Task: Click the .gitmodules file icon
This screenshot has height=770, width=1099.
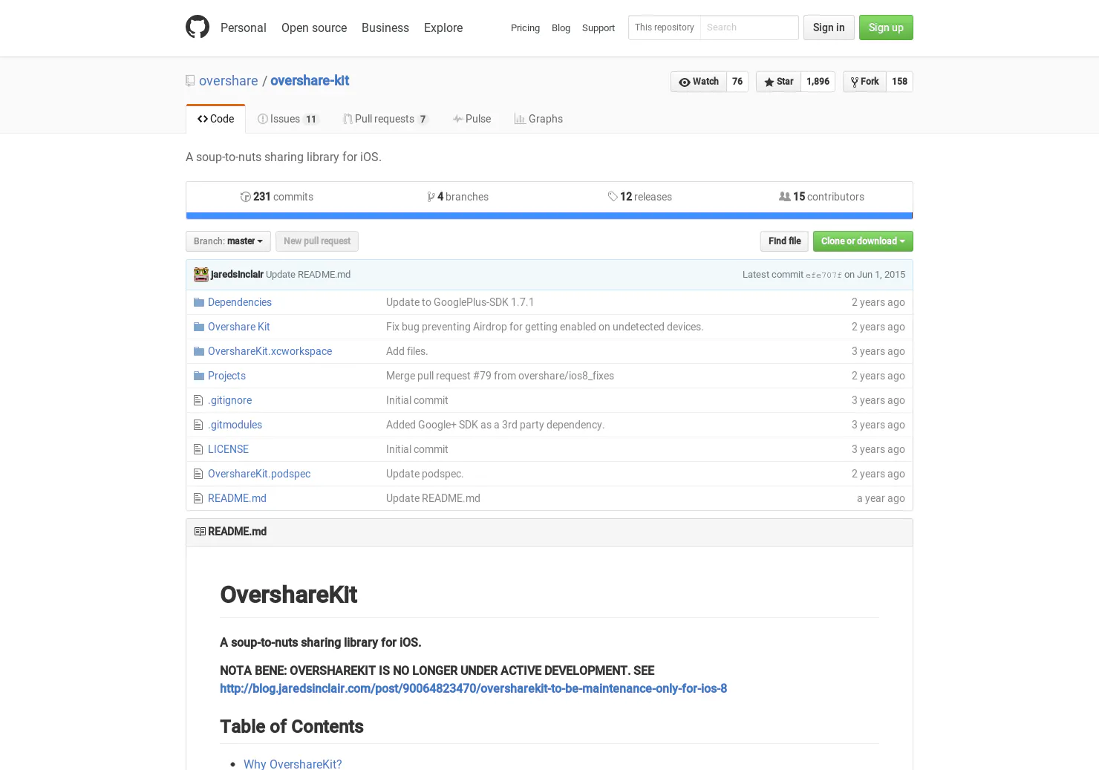Action: pyautogui.click(x=198, y=425)
